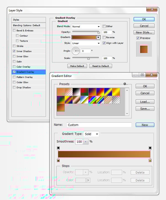Toggle the Reverse gradient checkbox
The height and width of the screenshot is (200, 166).
click(104, 38)
